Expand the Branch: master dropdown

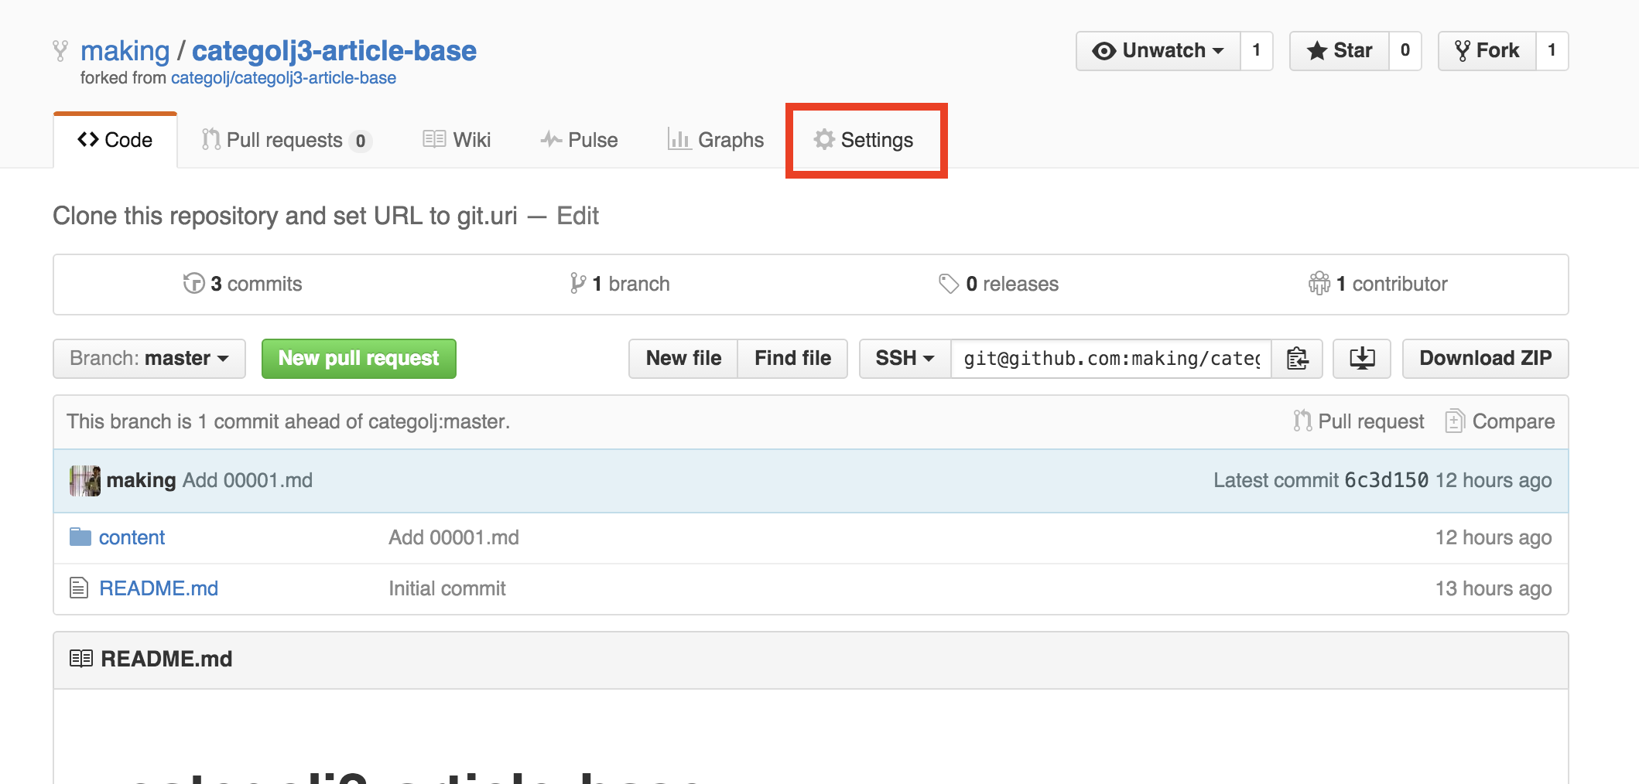coord(149,359)
